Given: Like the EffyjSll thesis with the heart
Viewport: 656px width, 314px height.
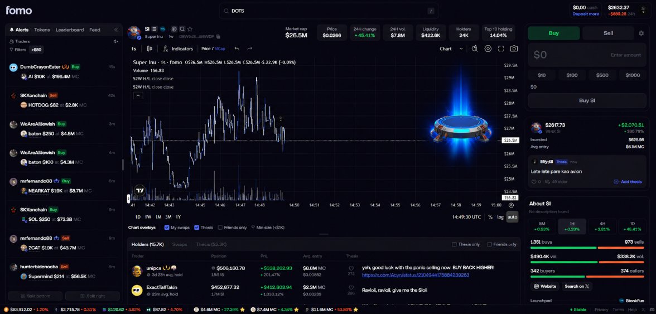Looking at the screenshot, I should pos(533,182).
